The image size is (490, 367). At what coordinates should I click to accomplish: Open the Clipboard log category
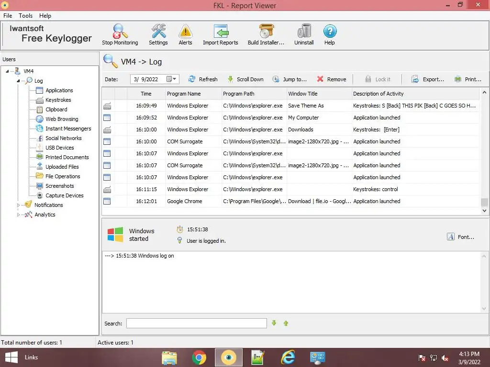click(56, 109)
